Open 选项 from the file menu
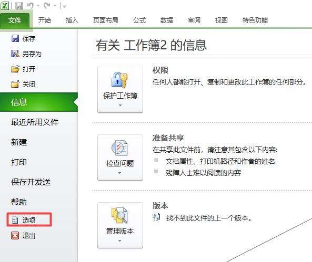This screenshot has width=312, height=262. [29, 220]
